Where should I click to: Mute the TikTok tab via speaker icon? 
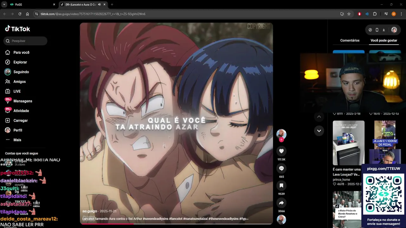tap(99, 4)
